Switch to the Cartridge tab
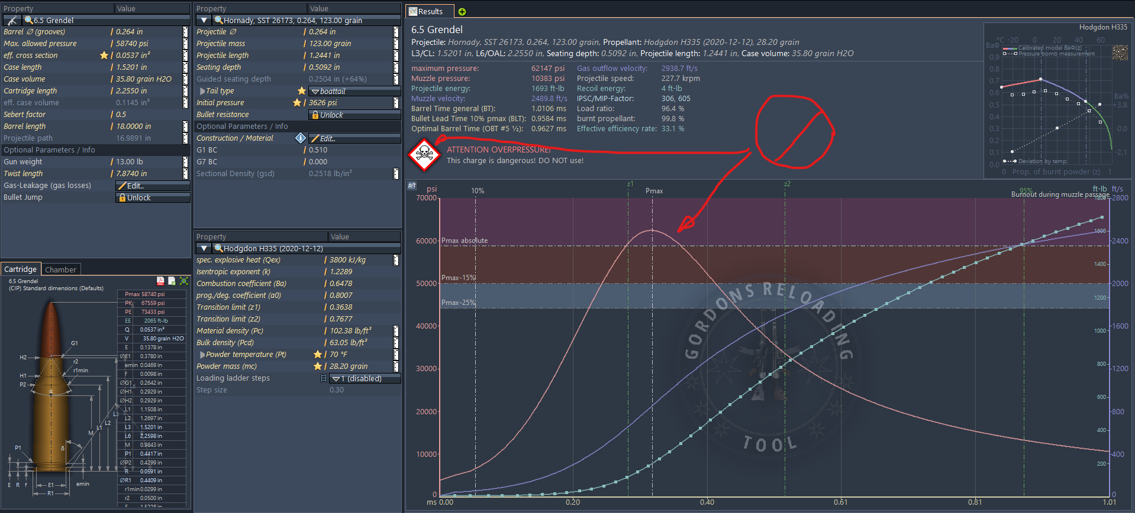 coord(21,269)
